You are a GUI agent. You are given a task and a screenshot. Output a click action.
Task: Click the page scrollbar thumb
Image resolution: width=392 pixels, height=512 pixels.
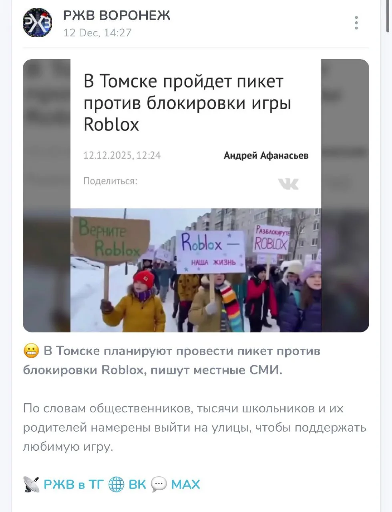[x=388, y=16]
